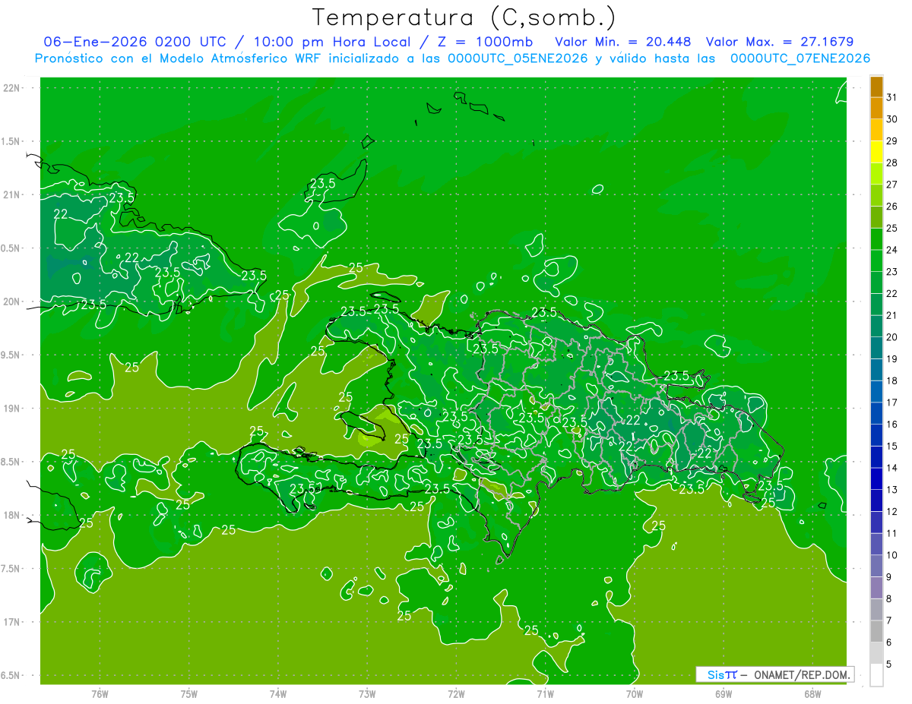The width and height of the screenshot is (912, 704).
Task: Click the '0000UTC_05ENE2026' initialization timestamp
Action: coord(517,58)
